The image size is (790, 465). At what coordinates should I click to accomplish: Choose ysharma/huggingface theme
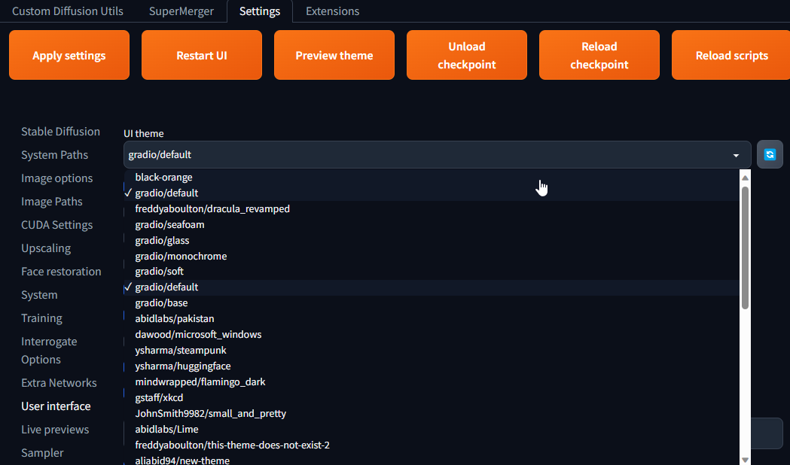(432, 366)
